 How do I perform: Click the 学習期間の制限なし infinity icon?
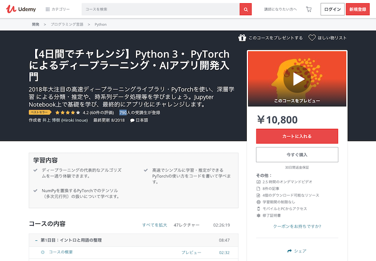tap(258, 202)
